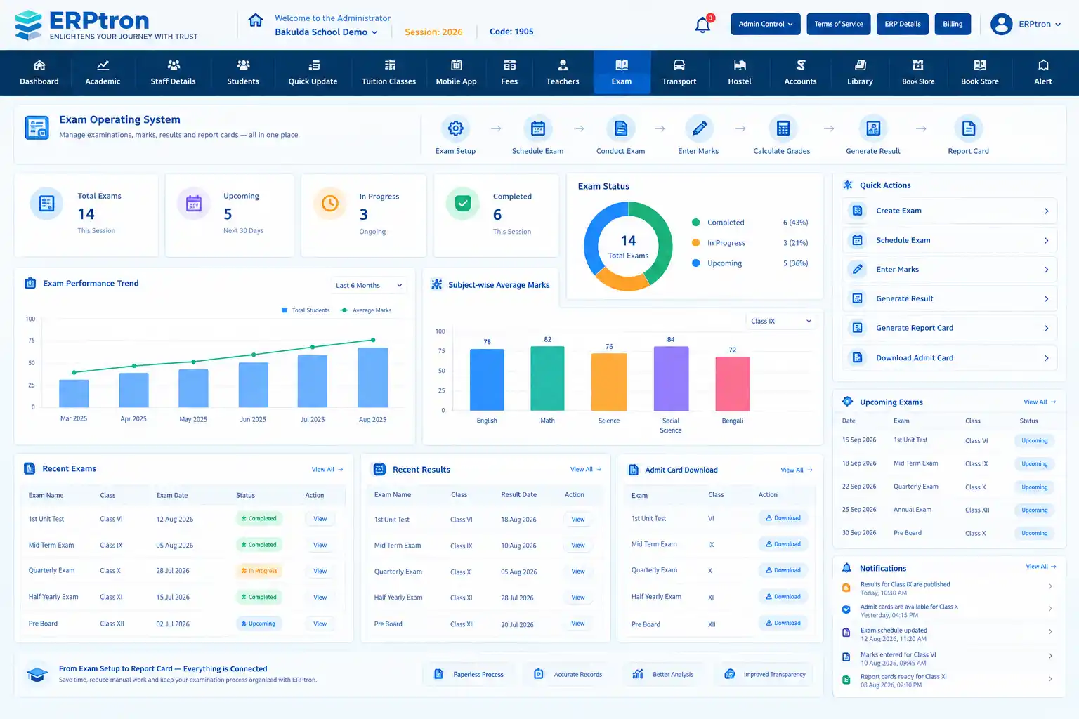This screenshot has height=719, width=1079.
Task: Click the Total Exams card icon
Action: coord(46,204)
